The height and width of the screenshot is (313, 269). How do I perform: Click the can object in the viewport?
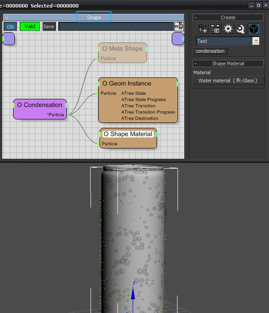(x=133, y=240)
